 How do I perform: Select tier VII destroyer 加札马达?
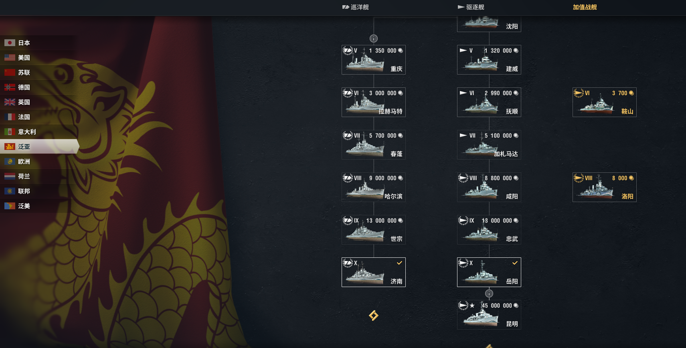[x=489, y=145]
